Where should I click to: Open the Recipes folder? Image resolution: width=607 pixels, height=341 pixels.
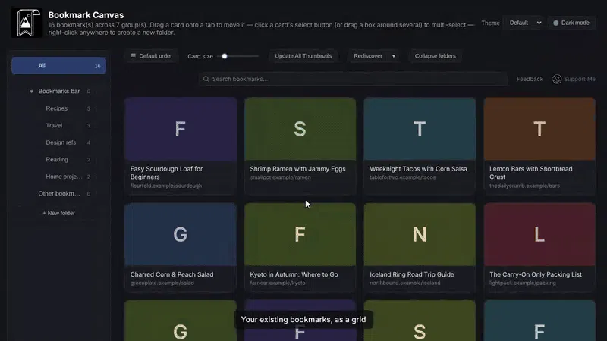(x=56, y=108)
